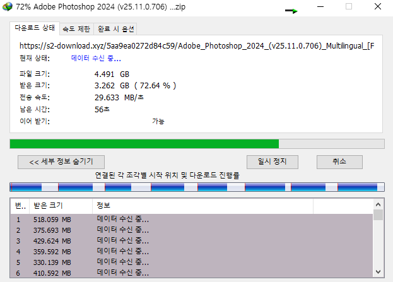Click the file size value 4.491 GB

(112, 74)
